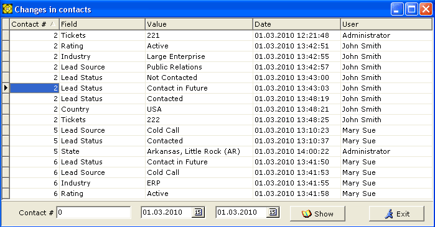Click the app icon in the title bar
This screenshot has width=435, height=227.
tap(7, 9)
